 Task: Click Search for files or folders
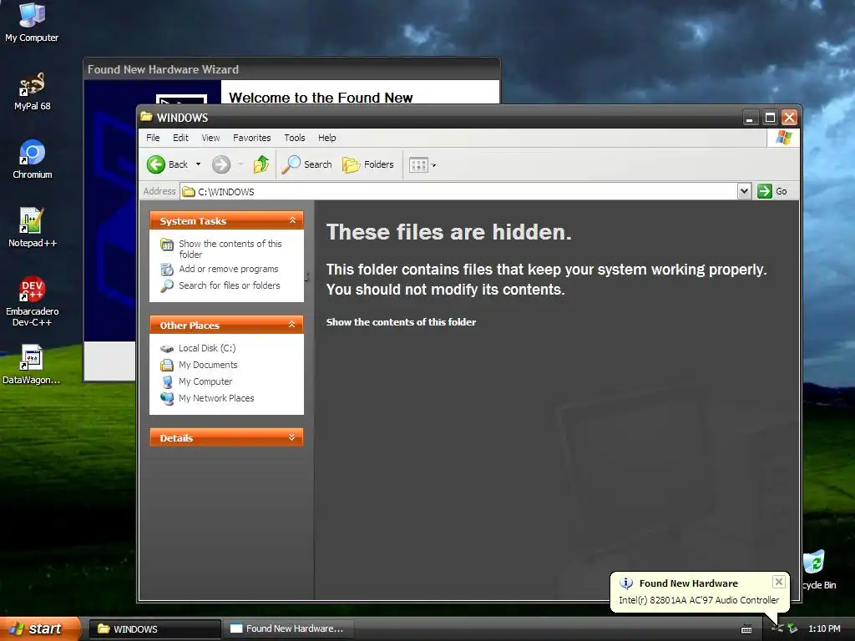click(230, 285)
